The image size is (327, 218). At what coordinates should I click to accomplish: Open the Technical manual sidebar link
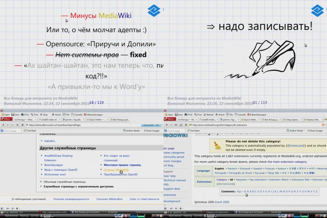click(x=175, y=180)
